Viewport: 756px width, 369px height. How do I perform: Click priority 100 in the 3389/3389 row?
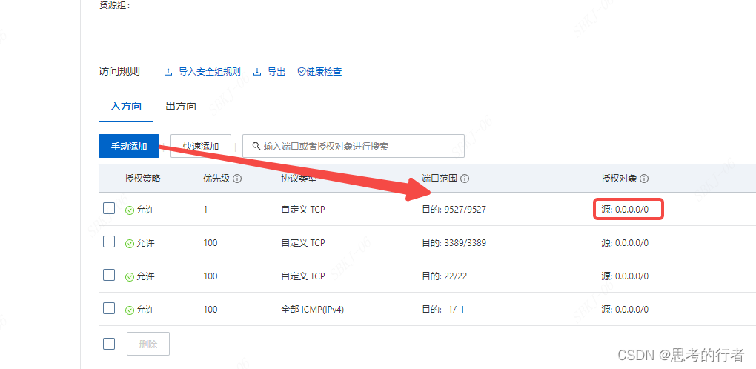click(210, 243)
